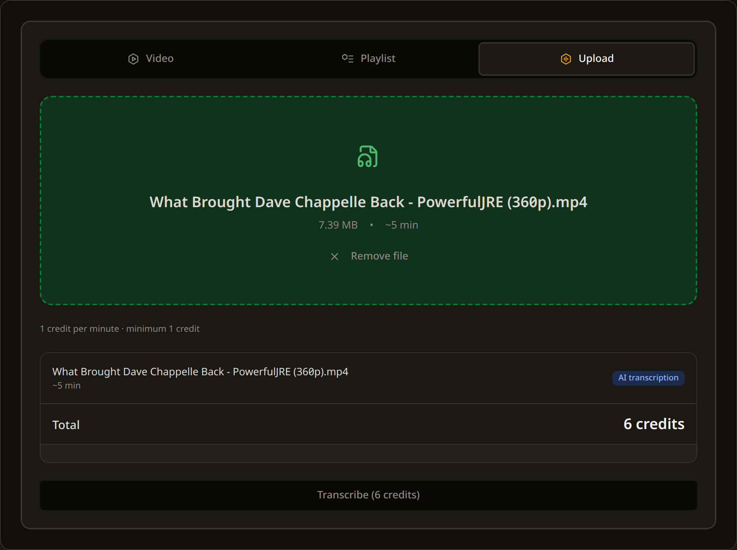The width and height of the screenshot is (737, 550).
Task: Click the audio file icon in dropzone
Action: [367, 156]
